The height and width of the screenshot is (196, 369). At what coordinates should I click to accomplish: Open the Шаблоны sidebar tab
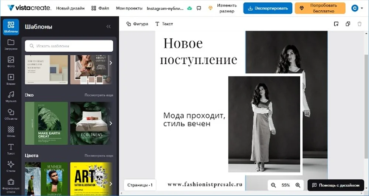point(11,27)
